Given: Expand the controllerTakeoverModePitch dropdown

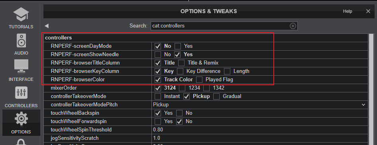Looking at the screenshot, I should click(363, 105).
